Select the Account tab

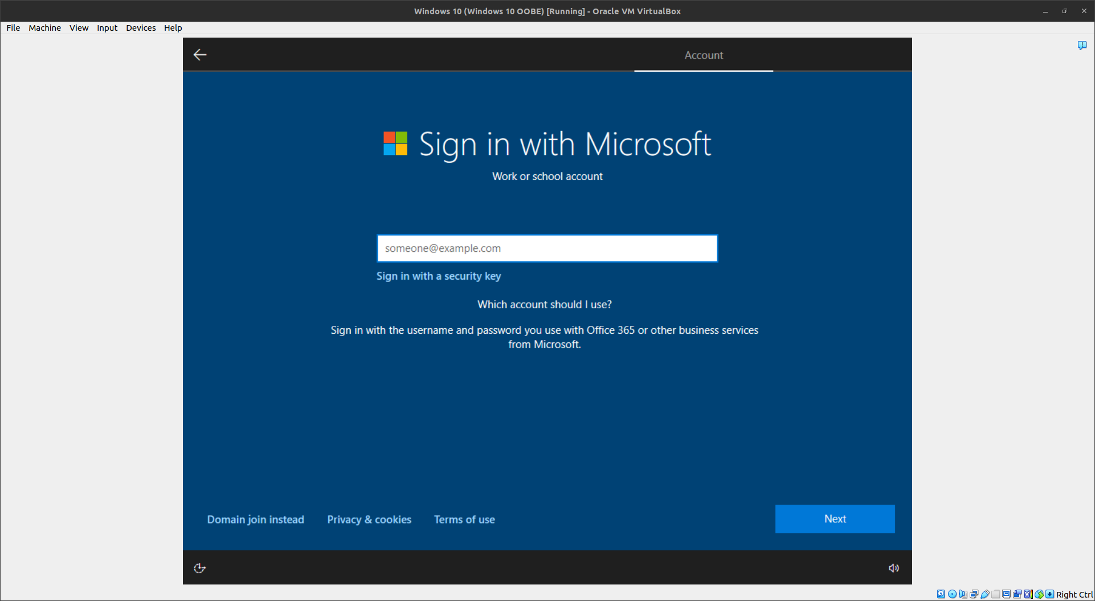point(704,55)
